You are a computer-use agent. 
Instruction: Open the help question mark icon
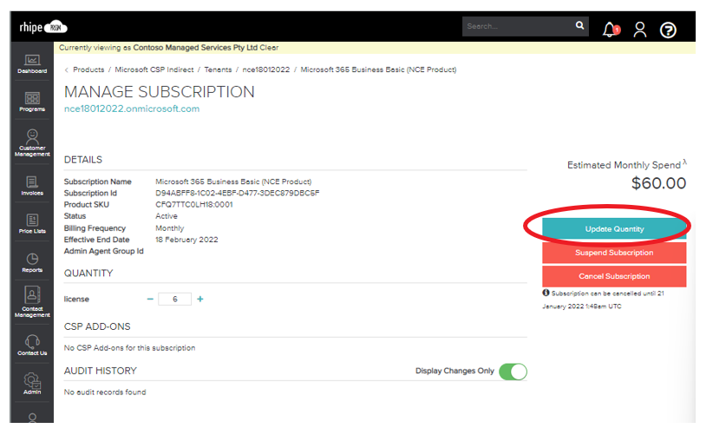(668, 30)
